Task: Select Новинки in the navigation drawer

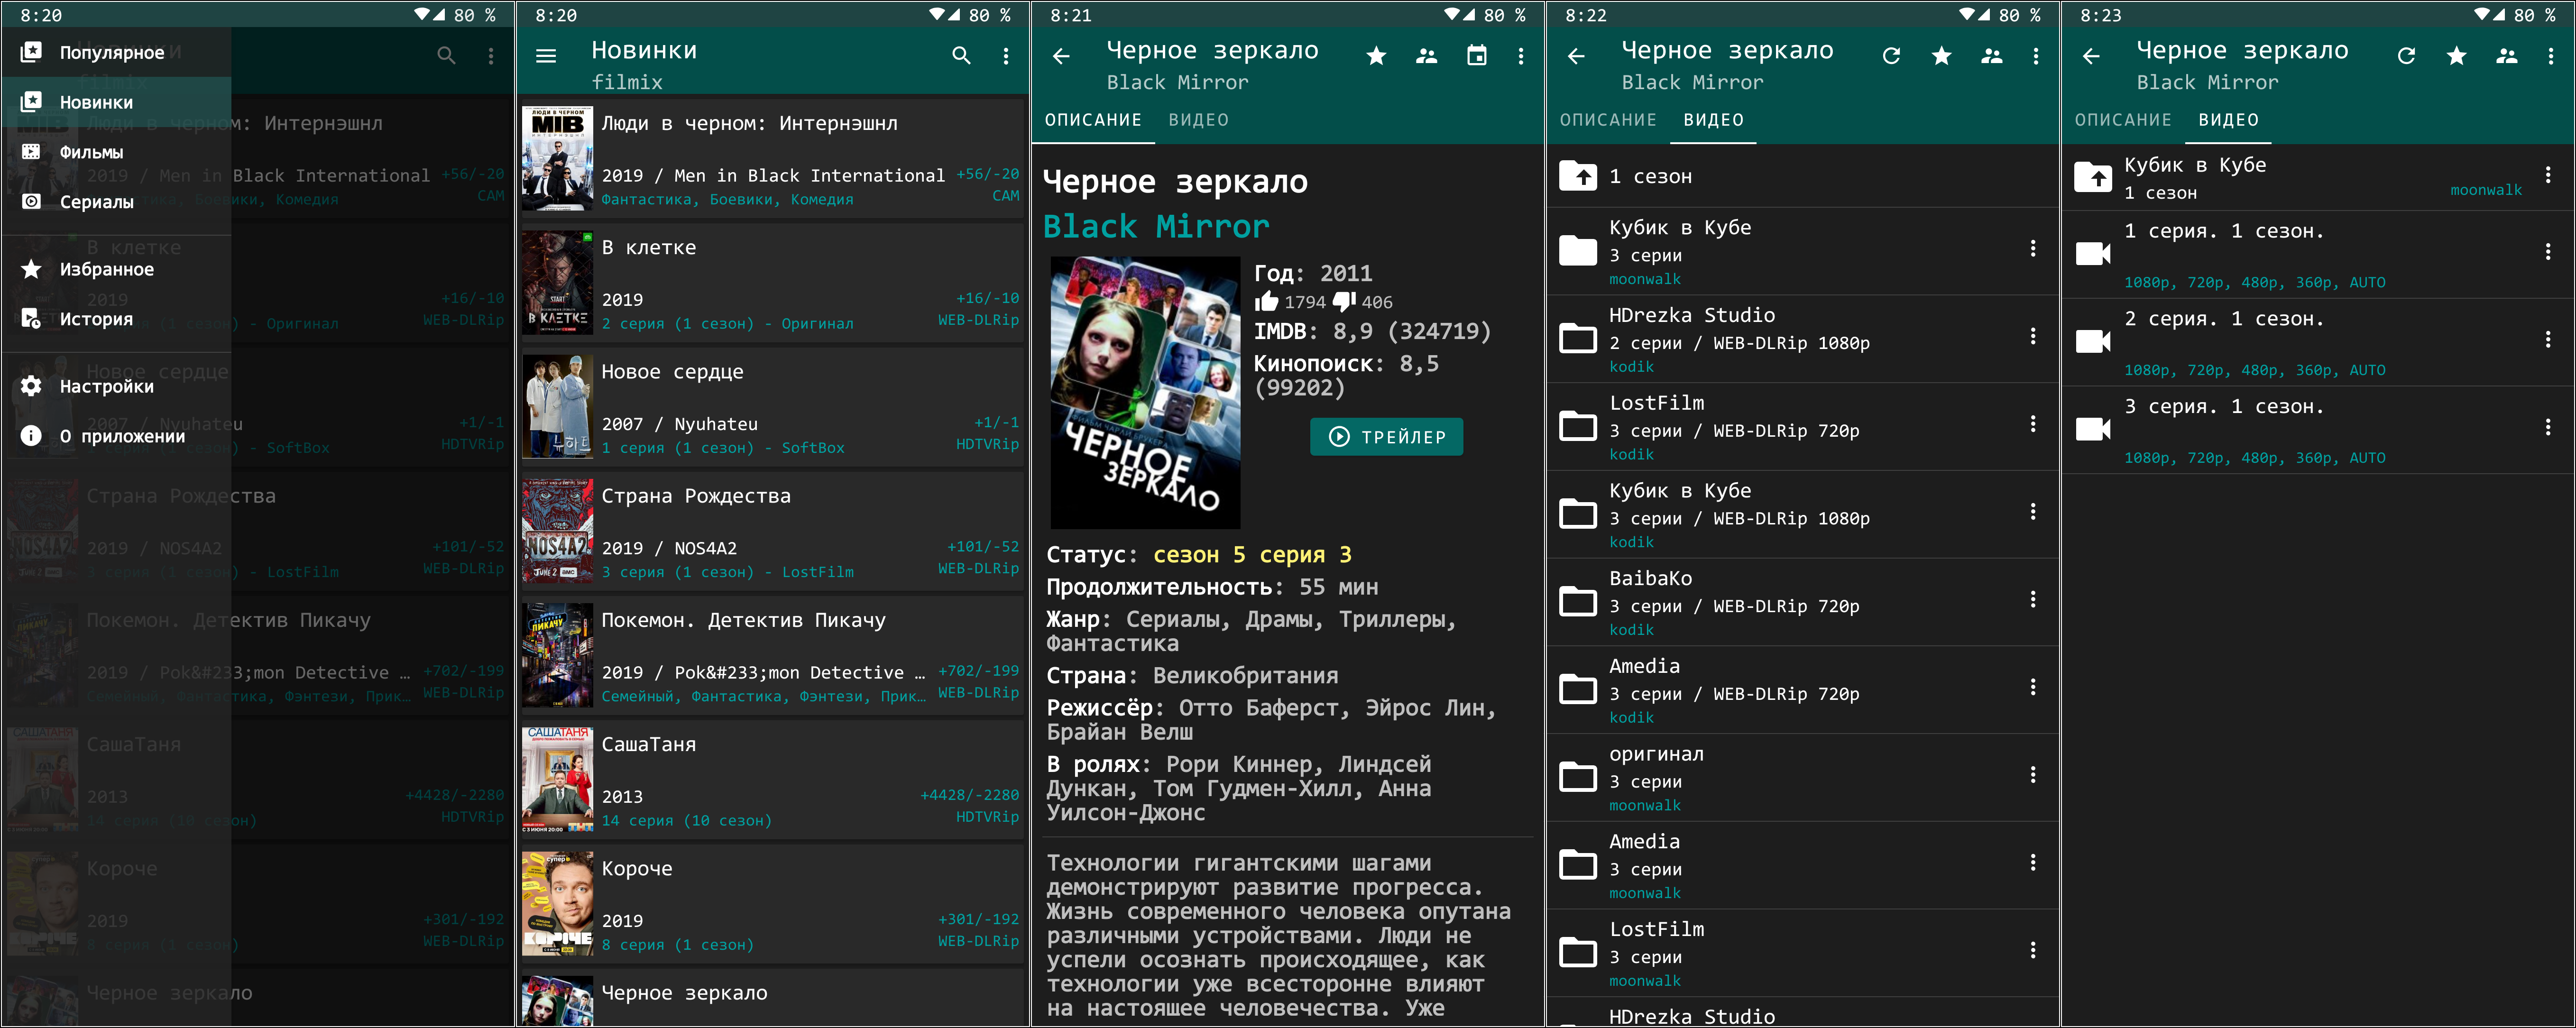Action: click(x=116, y=102)
